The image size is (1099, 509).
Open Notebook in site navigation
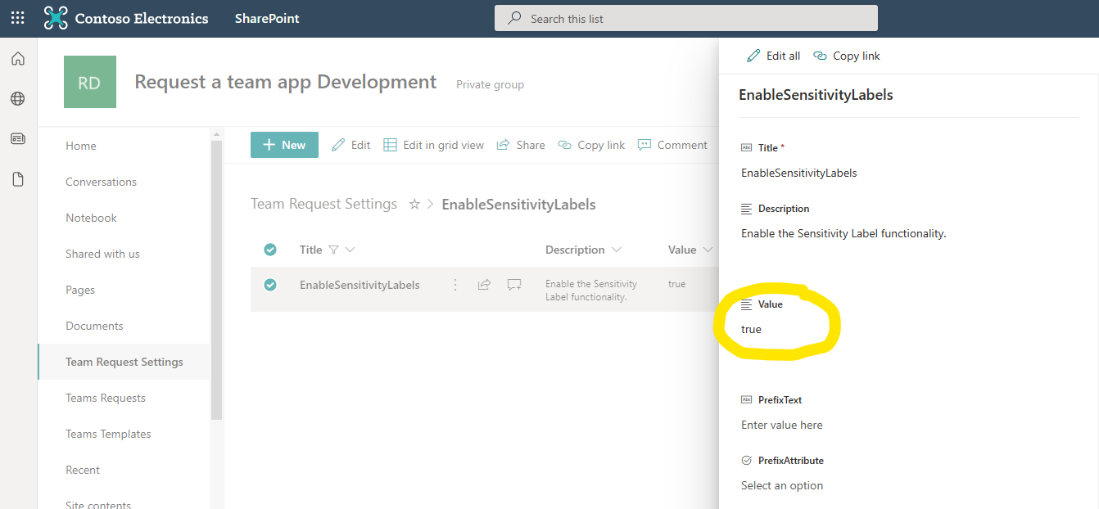91,218
